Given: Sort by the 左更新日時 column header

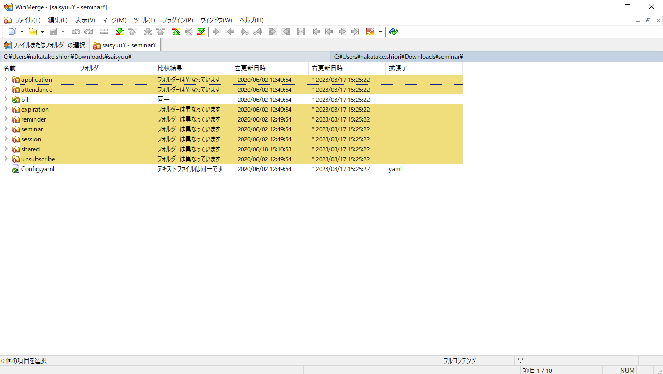Looking at the screenshot, I should point(270,68).
